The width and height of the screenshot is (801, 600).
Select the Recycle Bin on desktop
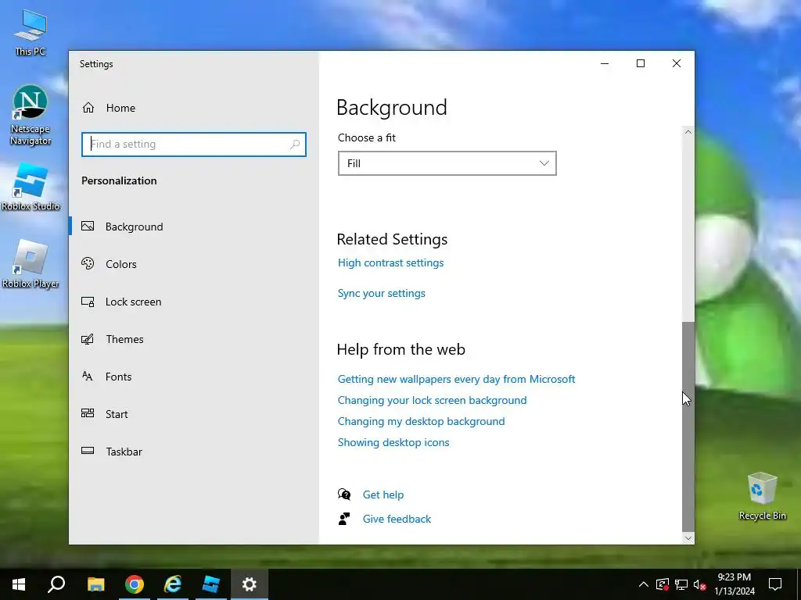(762, 496)
